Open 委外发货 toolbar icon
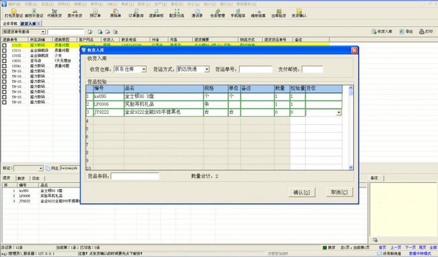Viewport: 438px width, 257px height. 75,13
